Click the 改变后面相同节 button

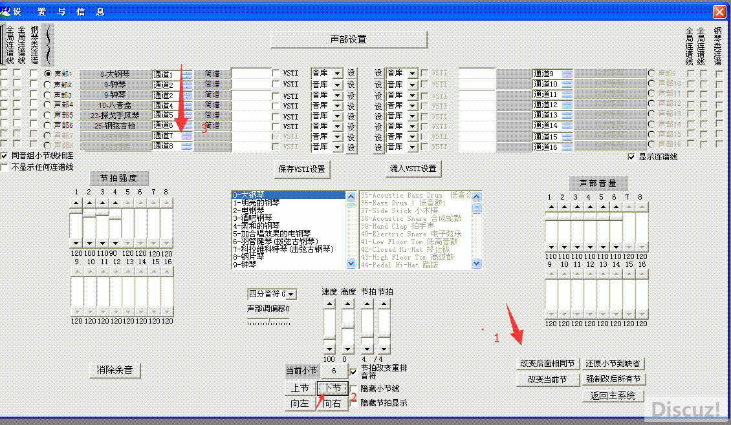(x=548, y=363)
